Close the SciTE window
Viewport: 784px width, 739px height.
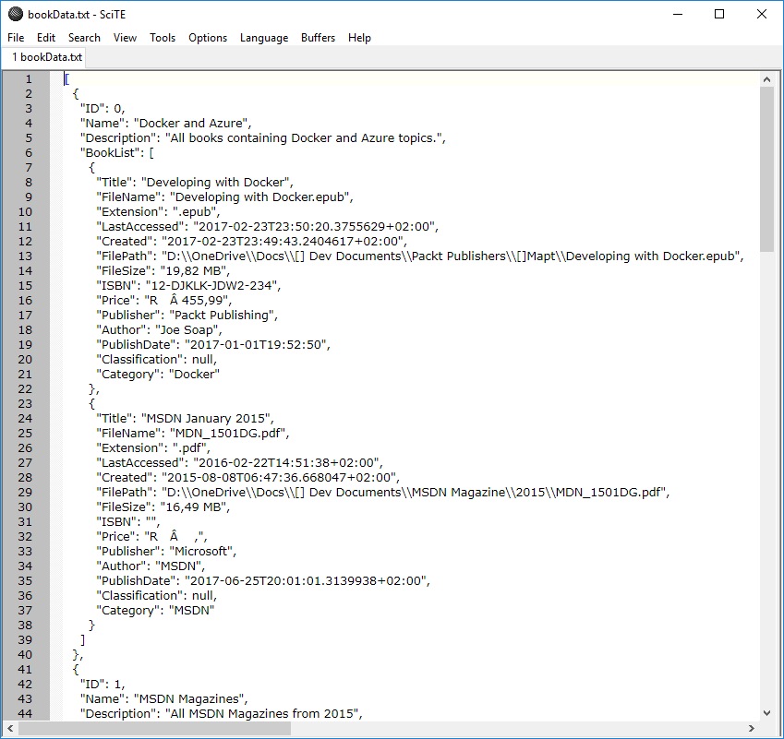pos(762,14)
